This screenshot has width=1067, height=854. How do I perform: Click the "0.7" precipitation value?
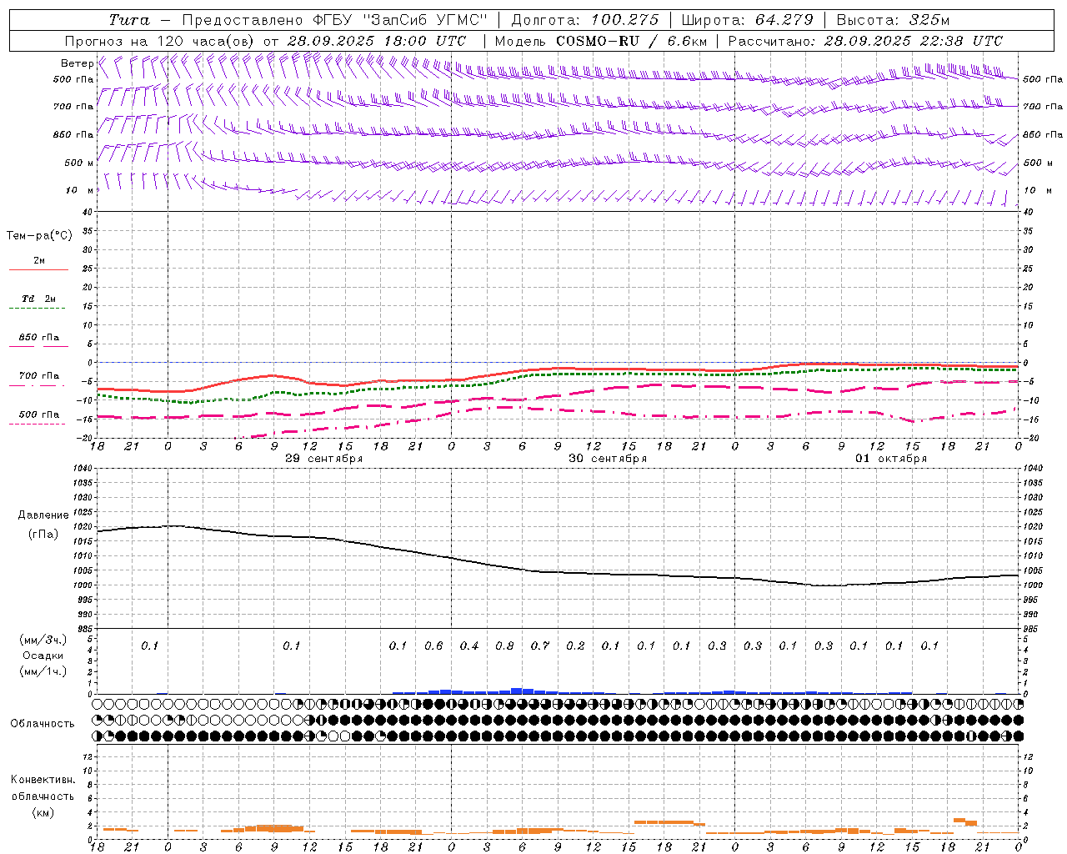(540, 646)
